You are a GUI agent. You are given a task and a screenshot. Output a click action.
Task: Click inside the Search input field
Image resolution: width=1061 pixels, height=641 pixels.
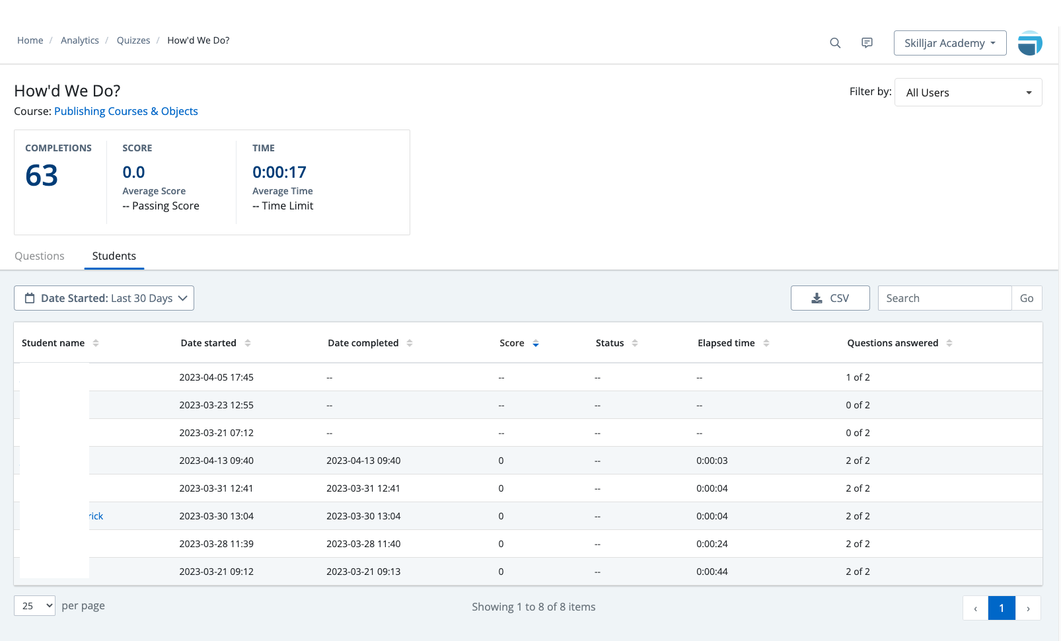click(945, 298)
